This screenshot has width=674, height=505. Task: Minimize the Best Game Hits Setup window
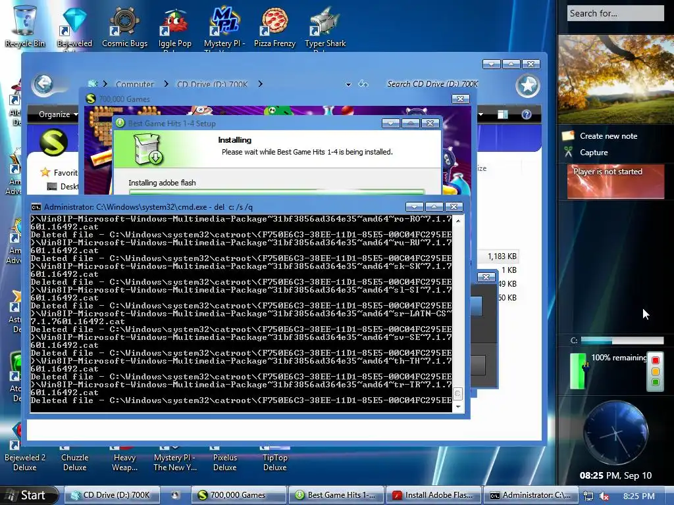[x=391, y=123]
